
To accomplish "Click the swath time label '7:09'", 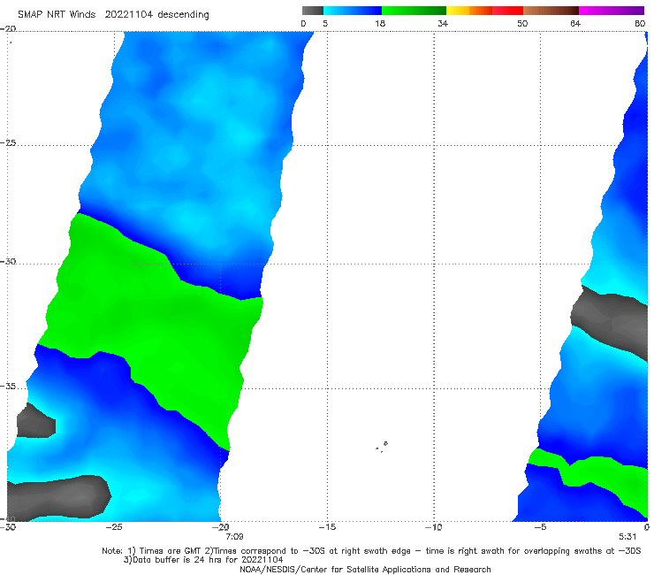I will [234, 537].
